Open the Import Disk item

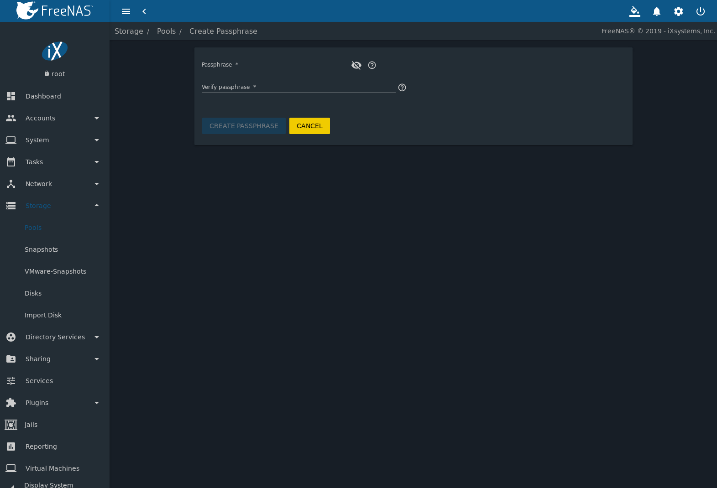tap(55, 315)
